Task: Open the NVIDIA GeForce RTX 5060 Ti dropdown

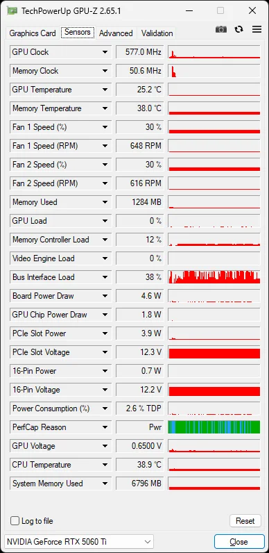Action: (79, 542)
